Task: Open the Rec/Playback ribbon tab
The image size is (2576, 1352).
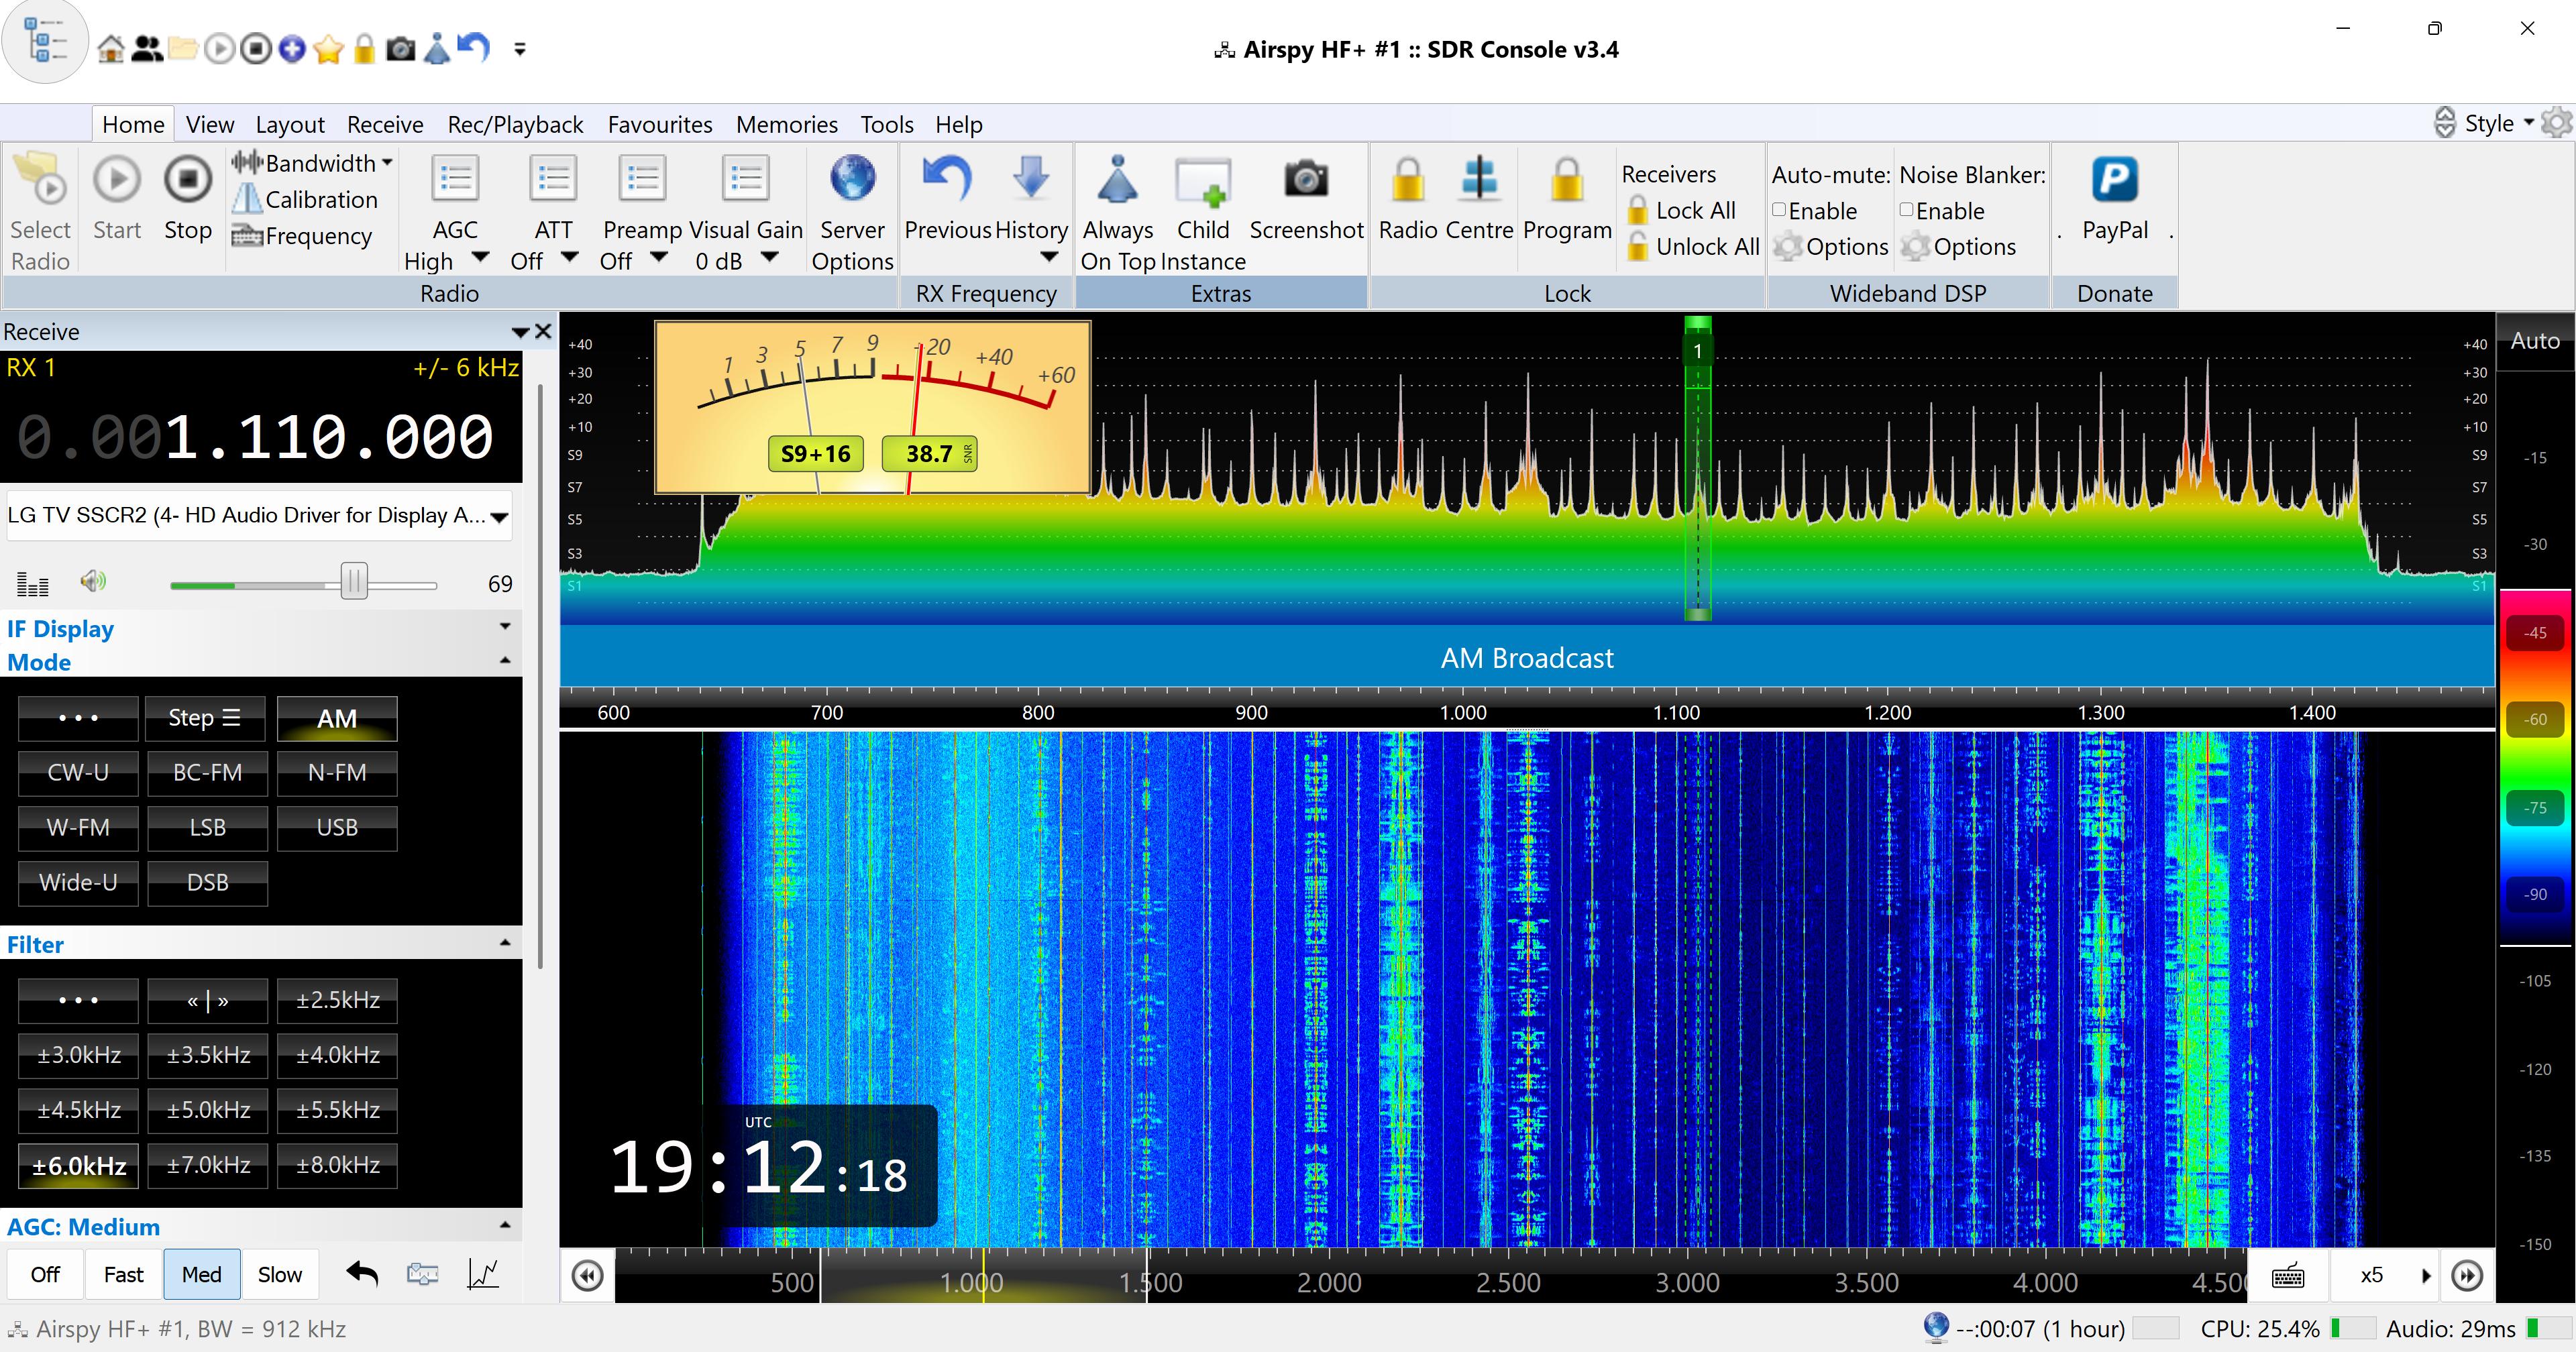Action: [515, 124]
